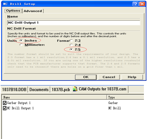This screenshot has height=139, width=147.
Task: Click the NC Drill Output name field
Action: pyautogui.click(x=74, y=23)
